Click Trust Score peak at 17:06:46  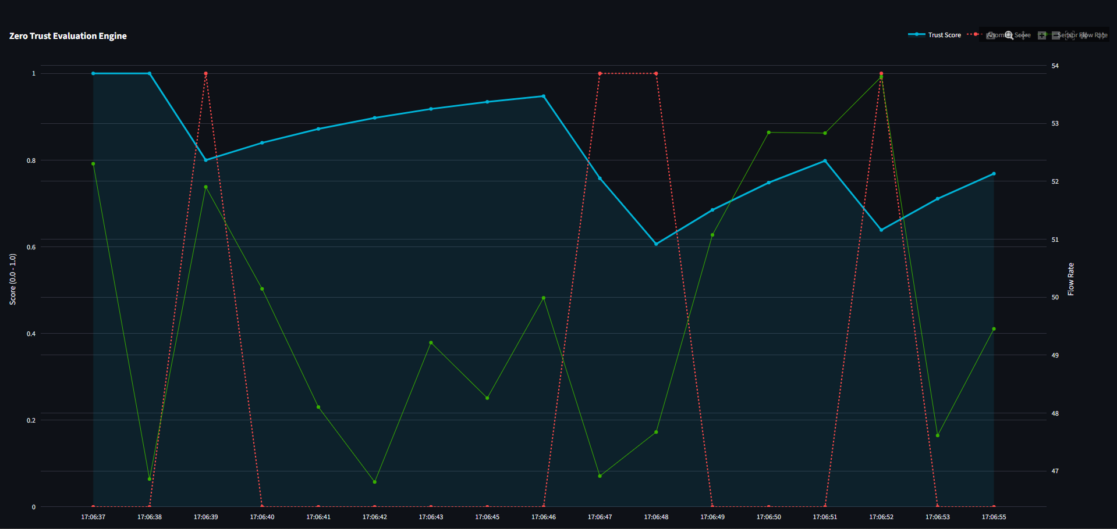click(x=544, y=96)
